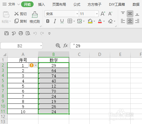Expand fill color dropdown arrow
The height and width of the screenshot is (124, 142).
(94, 21)
